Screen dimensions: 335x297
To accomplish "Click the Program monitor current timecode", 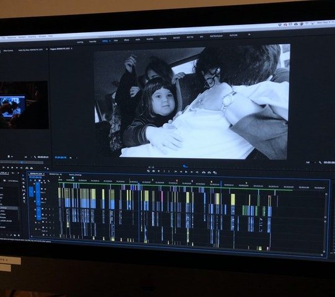I will [60, 157].
